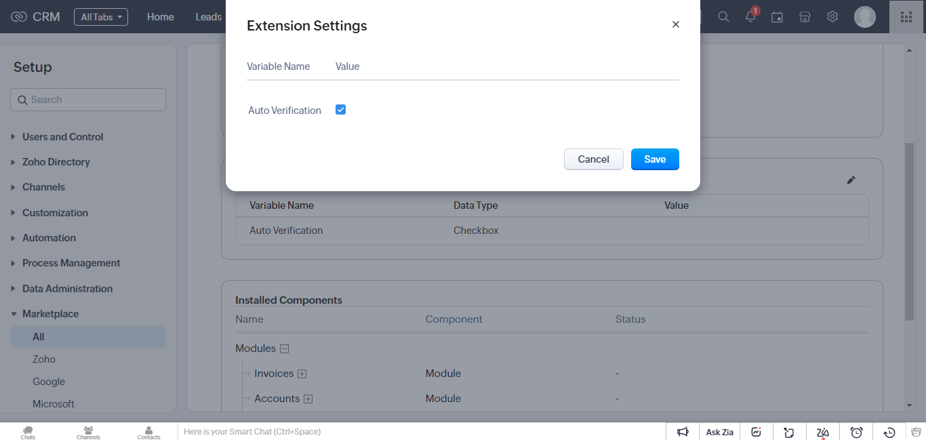Uncheck the Auto Verification checkbox

pos(341,110)
